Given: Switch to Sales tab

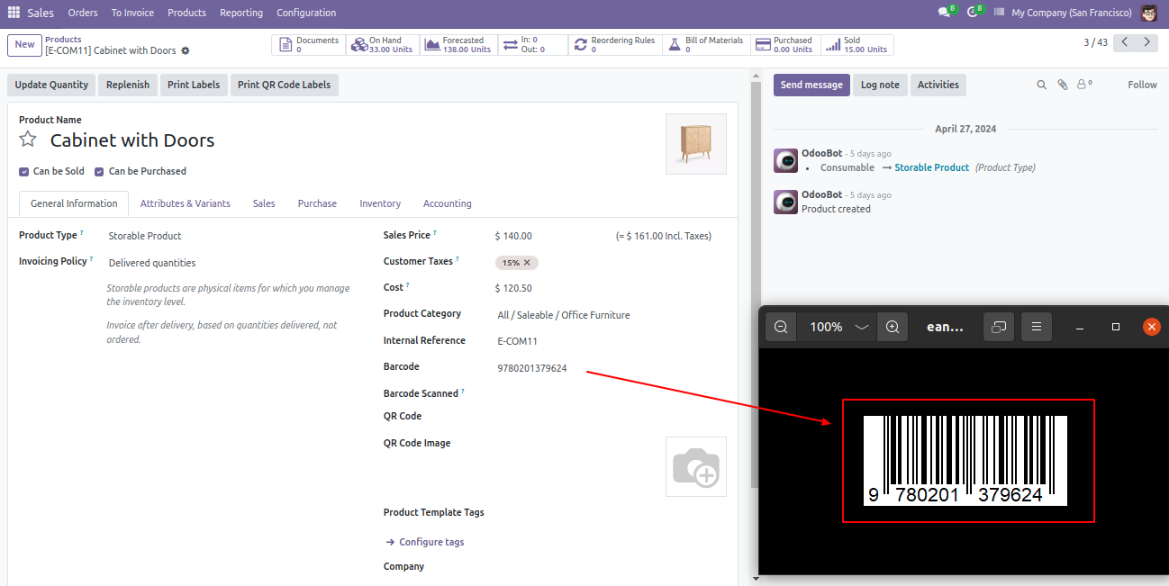Looking at the screenshot, I should (264, 203).
